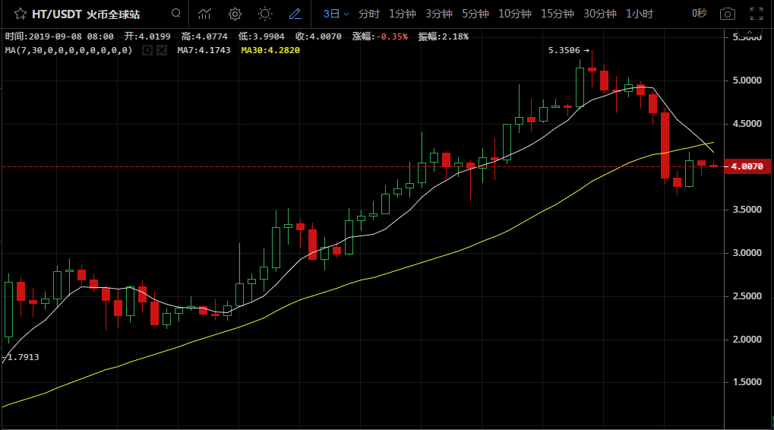This screenshot has height=430, width=774.
Task: Activate the pencil drawing tool
Action: pyautogui.click(x=295, y=14)
